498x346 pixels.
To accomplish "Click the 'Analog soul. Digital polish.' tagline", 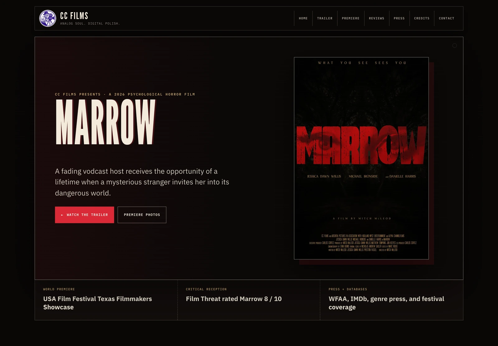I will click(x=90, y=24).
